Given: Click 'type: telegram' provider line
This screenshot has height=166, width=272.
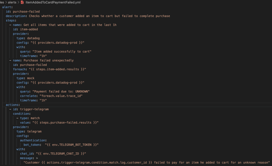Looking at the screenshot, I should click(29, 131).
